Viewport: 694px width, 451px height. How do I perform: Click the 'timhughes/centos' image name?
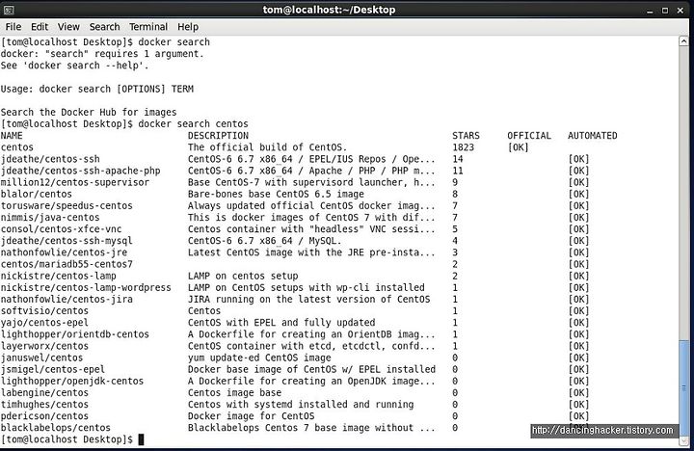[x=44, y=405]
